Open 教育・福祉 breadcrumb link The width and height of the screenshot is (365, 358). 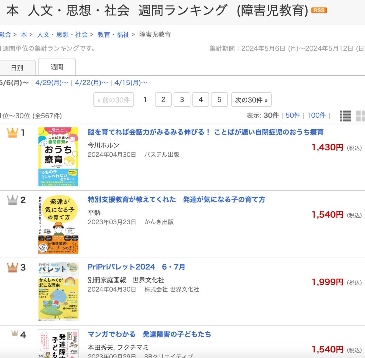tap(113, 35)
